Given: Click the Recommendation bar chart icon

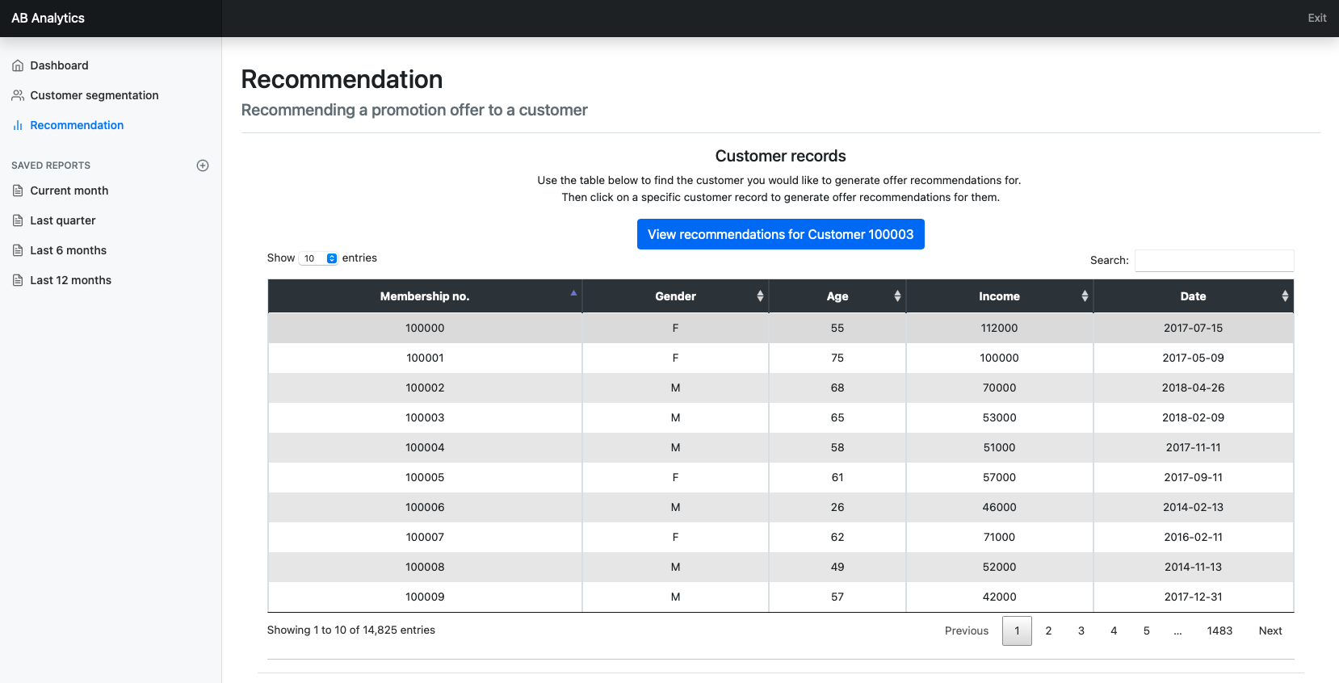Looking at the screenshot, I should (18, 125).
